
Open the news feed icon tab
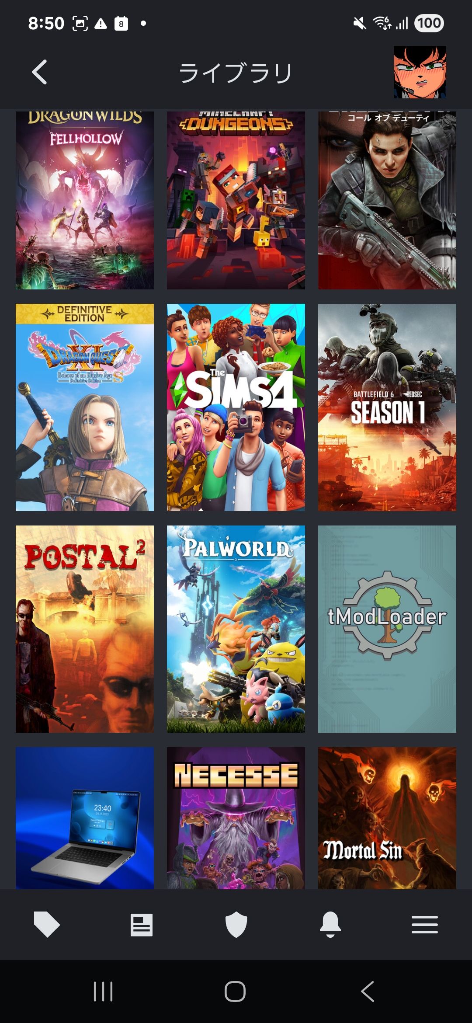click(x=142, y=925)
